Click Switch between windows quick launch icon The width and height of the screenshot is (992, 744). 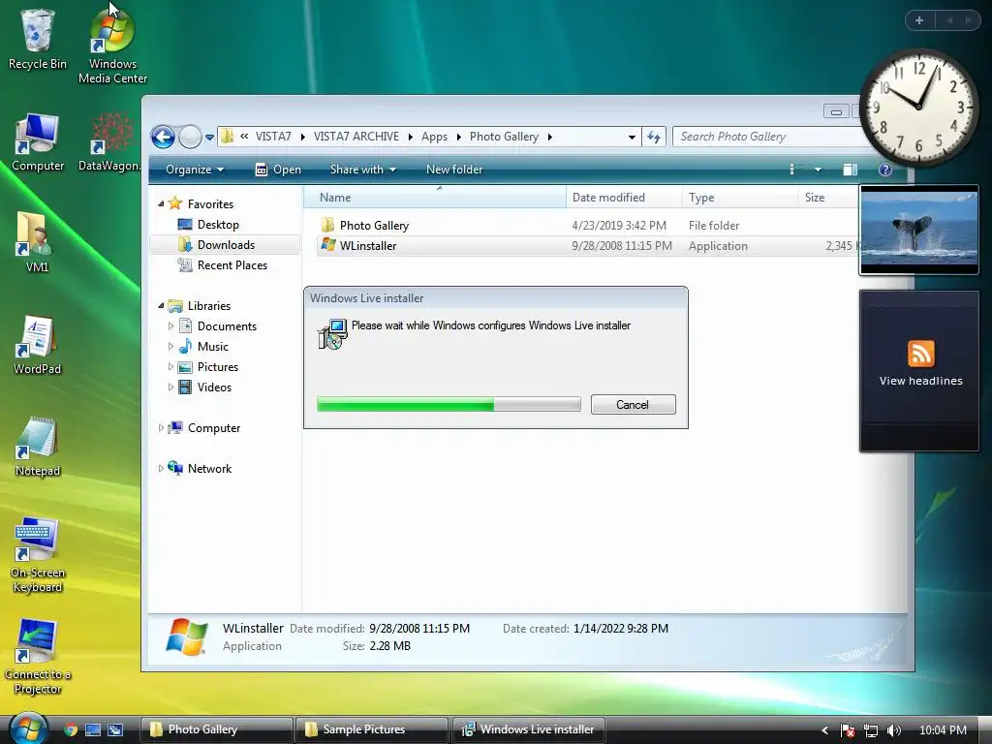click(115, 730)
